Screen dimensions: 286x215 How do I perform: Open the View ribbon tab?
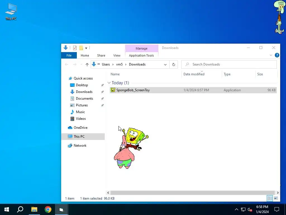117,55
